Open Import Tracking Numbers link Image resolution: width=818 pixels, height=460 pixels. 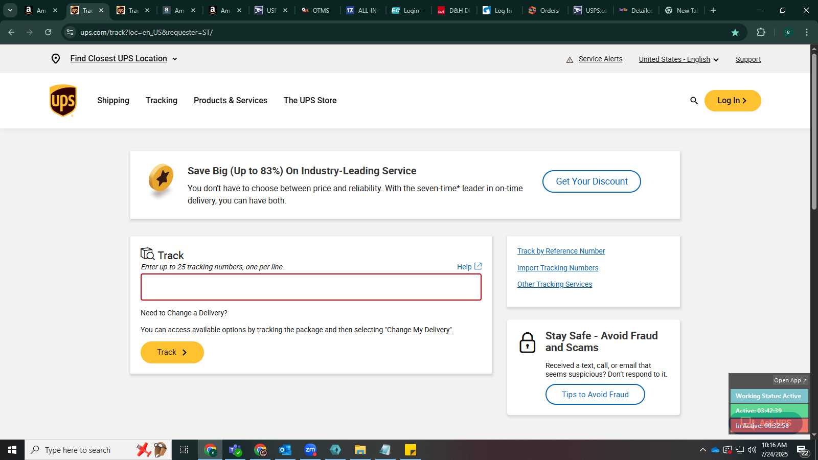point(557,268)
